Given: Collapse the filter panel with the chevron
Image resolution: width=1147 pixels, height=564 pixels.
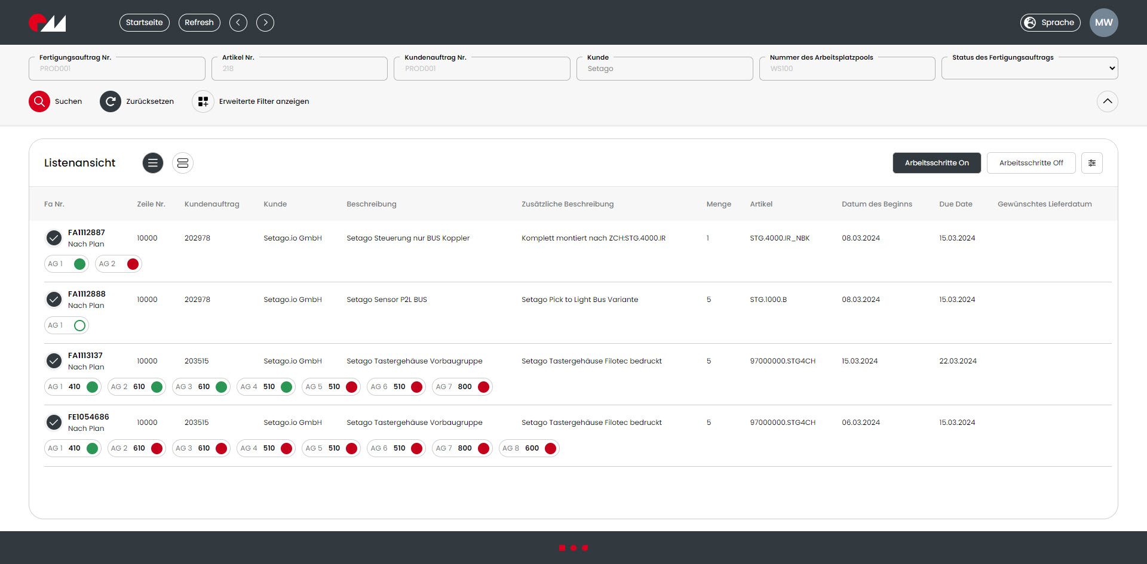Looking at the screenshot, I should [x=1108, y=101].
